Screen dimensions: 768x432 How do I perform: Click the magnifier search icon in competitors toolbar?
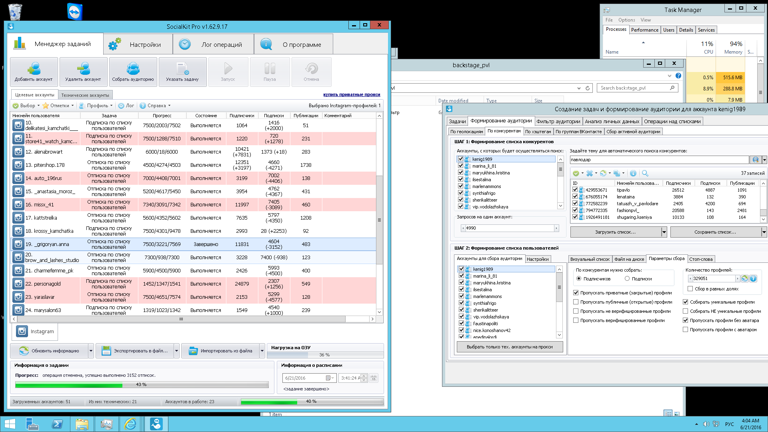coord(645,173)
